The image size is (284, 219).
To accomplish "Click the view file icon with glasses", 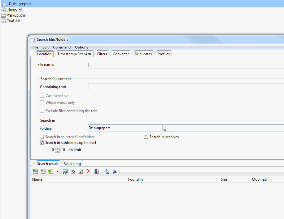I will [65, 171].
